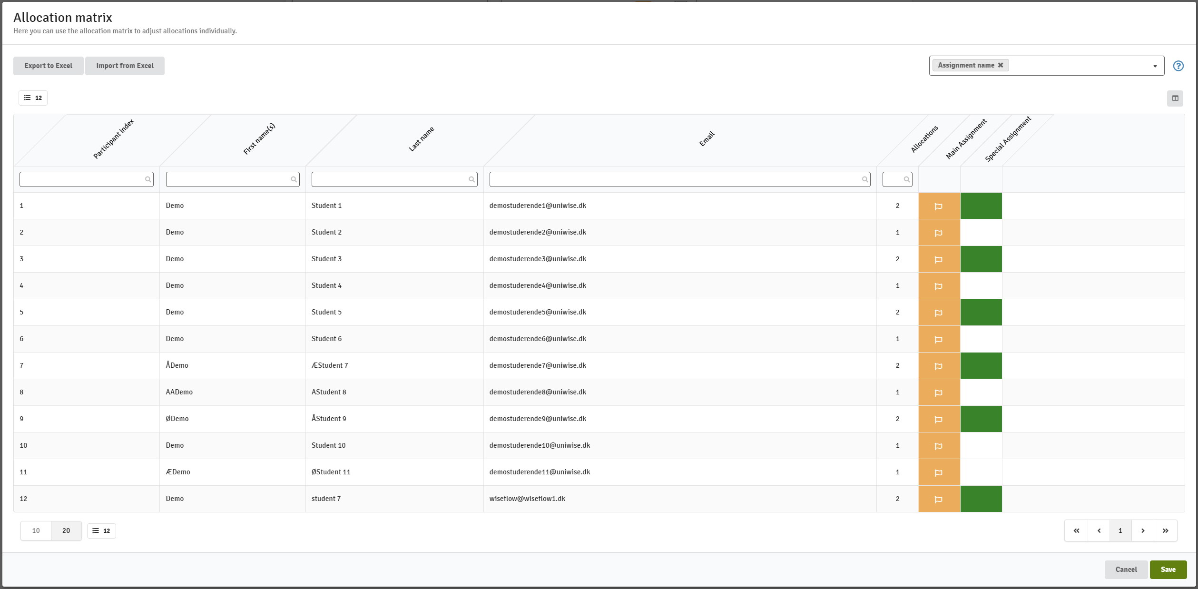1198x589 pixels.
Task: Toggle Special Assignment cell for row 12
Action: coord(981,499)
